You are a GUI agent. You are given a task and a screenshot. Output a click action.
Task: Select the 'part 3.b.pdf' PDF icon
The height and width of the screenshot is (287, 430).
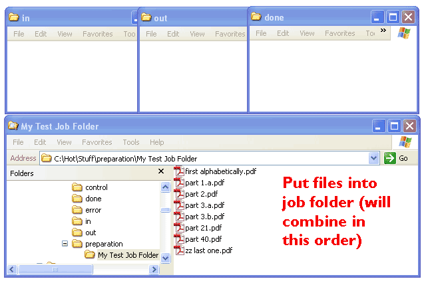178,216
